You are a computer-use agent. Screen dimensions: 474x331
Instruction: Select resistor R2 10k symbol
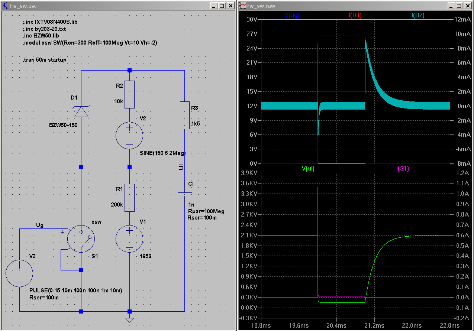(129, 95)
